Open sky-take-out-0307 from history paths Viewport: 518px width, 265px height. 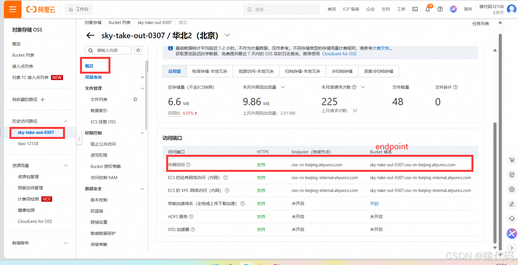36,132
